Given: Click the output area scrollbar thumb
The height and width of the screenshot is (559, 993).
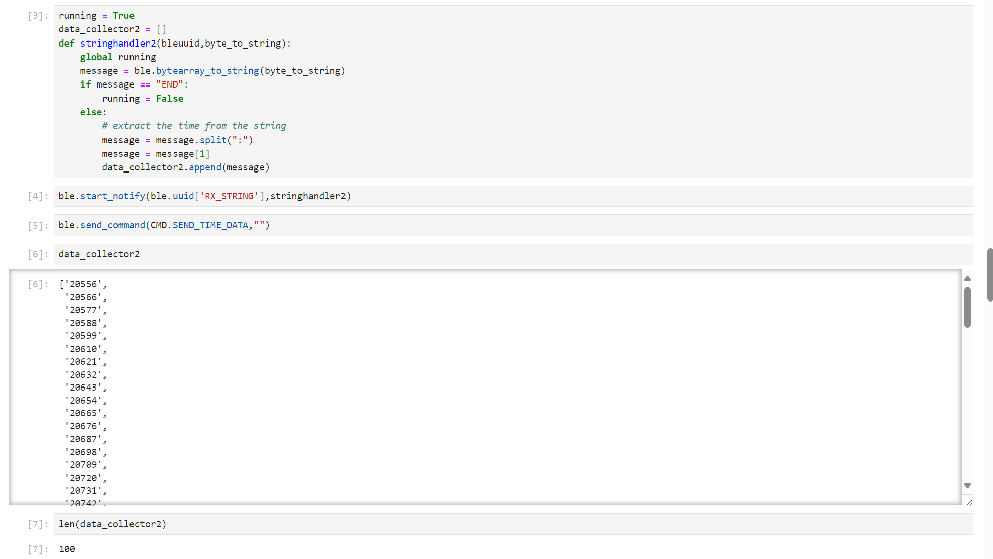Looking at the screenshot, I should [x=967, y=308].
